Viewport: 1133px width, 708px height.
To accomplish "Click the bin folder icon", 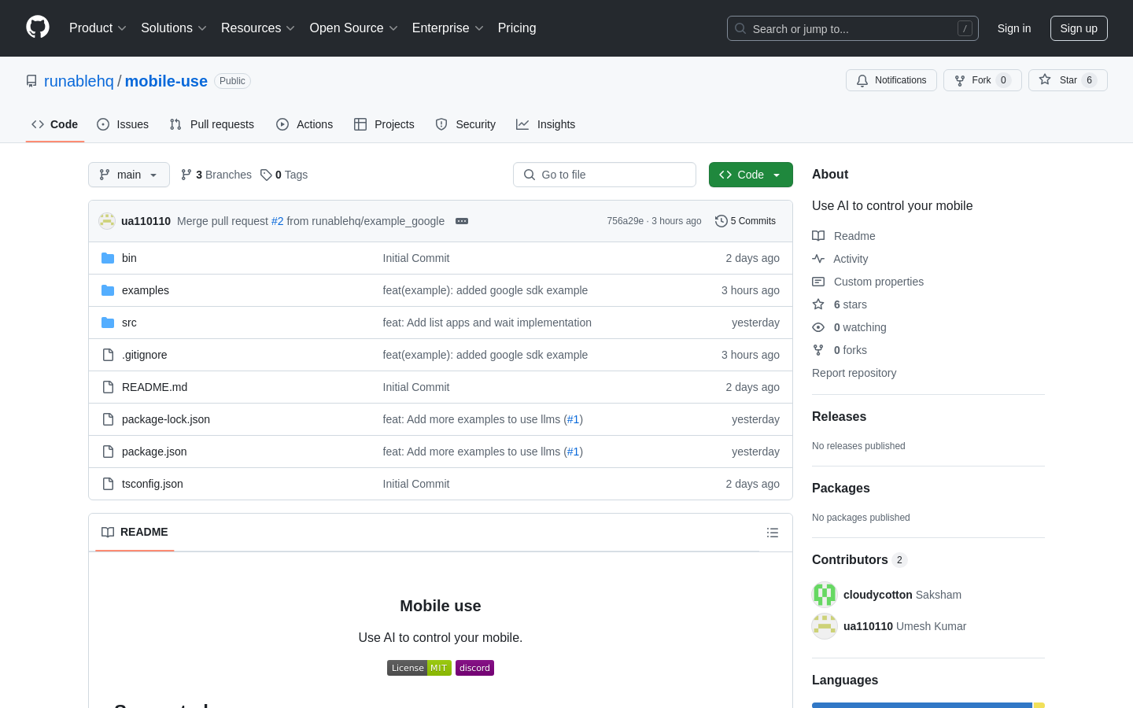I will 108,258.
